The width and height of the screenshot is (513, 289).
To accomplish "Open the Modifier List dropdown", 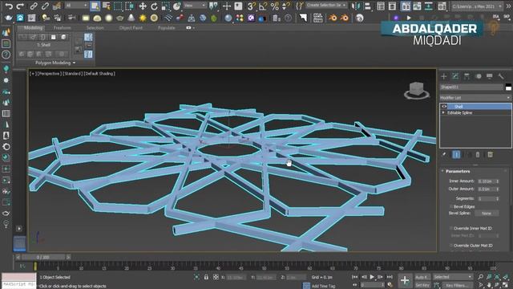I will pos(475,98).
